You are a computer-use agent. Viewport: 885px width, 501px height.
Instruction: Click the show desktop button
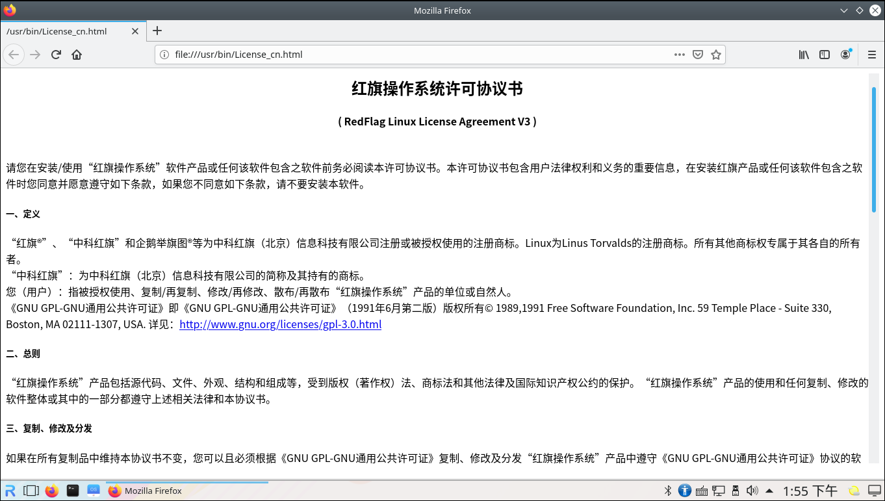875,491
